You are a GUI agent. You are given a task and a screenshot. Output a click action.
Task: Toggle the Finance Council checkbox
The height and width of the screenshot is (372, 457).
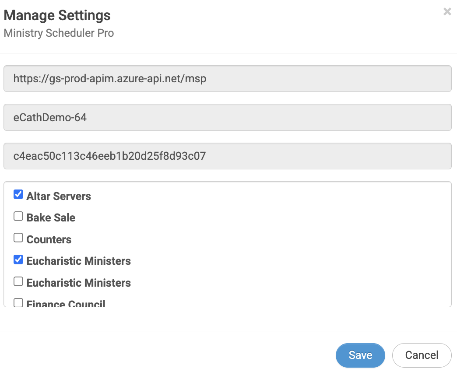(x=18, y=302)
